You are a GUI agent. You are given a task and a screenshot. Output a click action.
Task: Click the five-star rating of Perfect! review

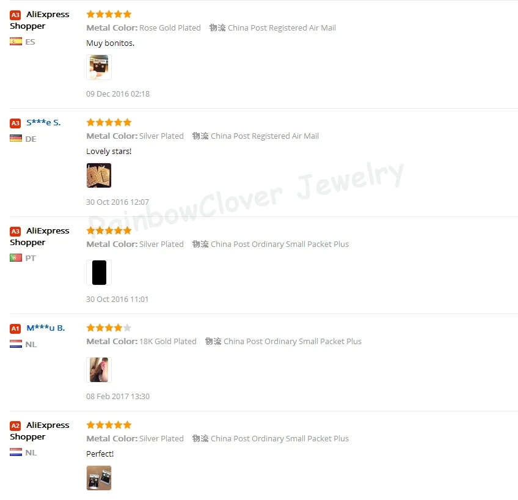coord(109,425)
